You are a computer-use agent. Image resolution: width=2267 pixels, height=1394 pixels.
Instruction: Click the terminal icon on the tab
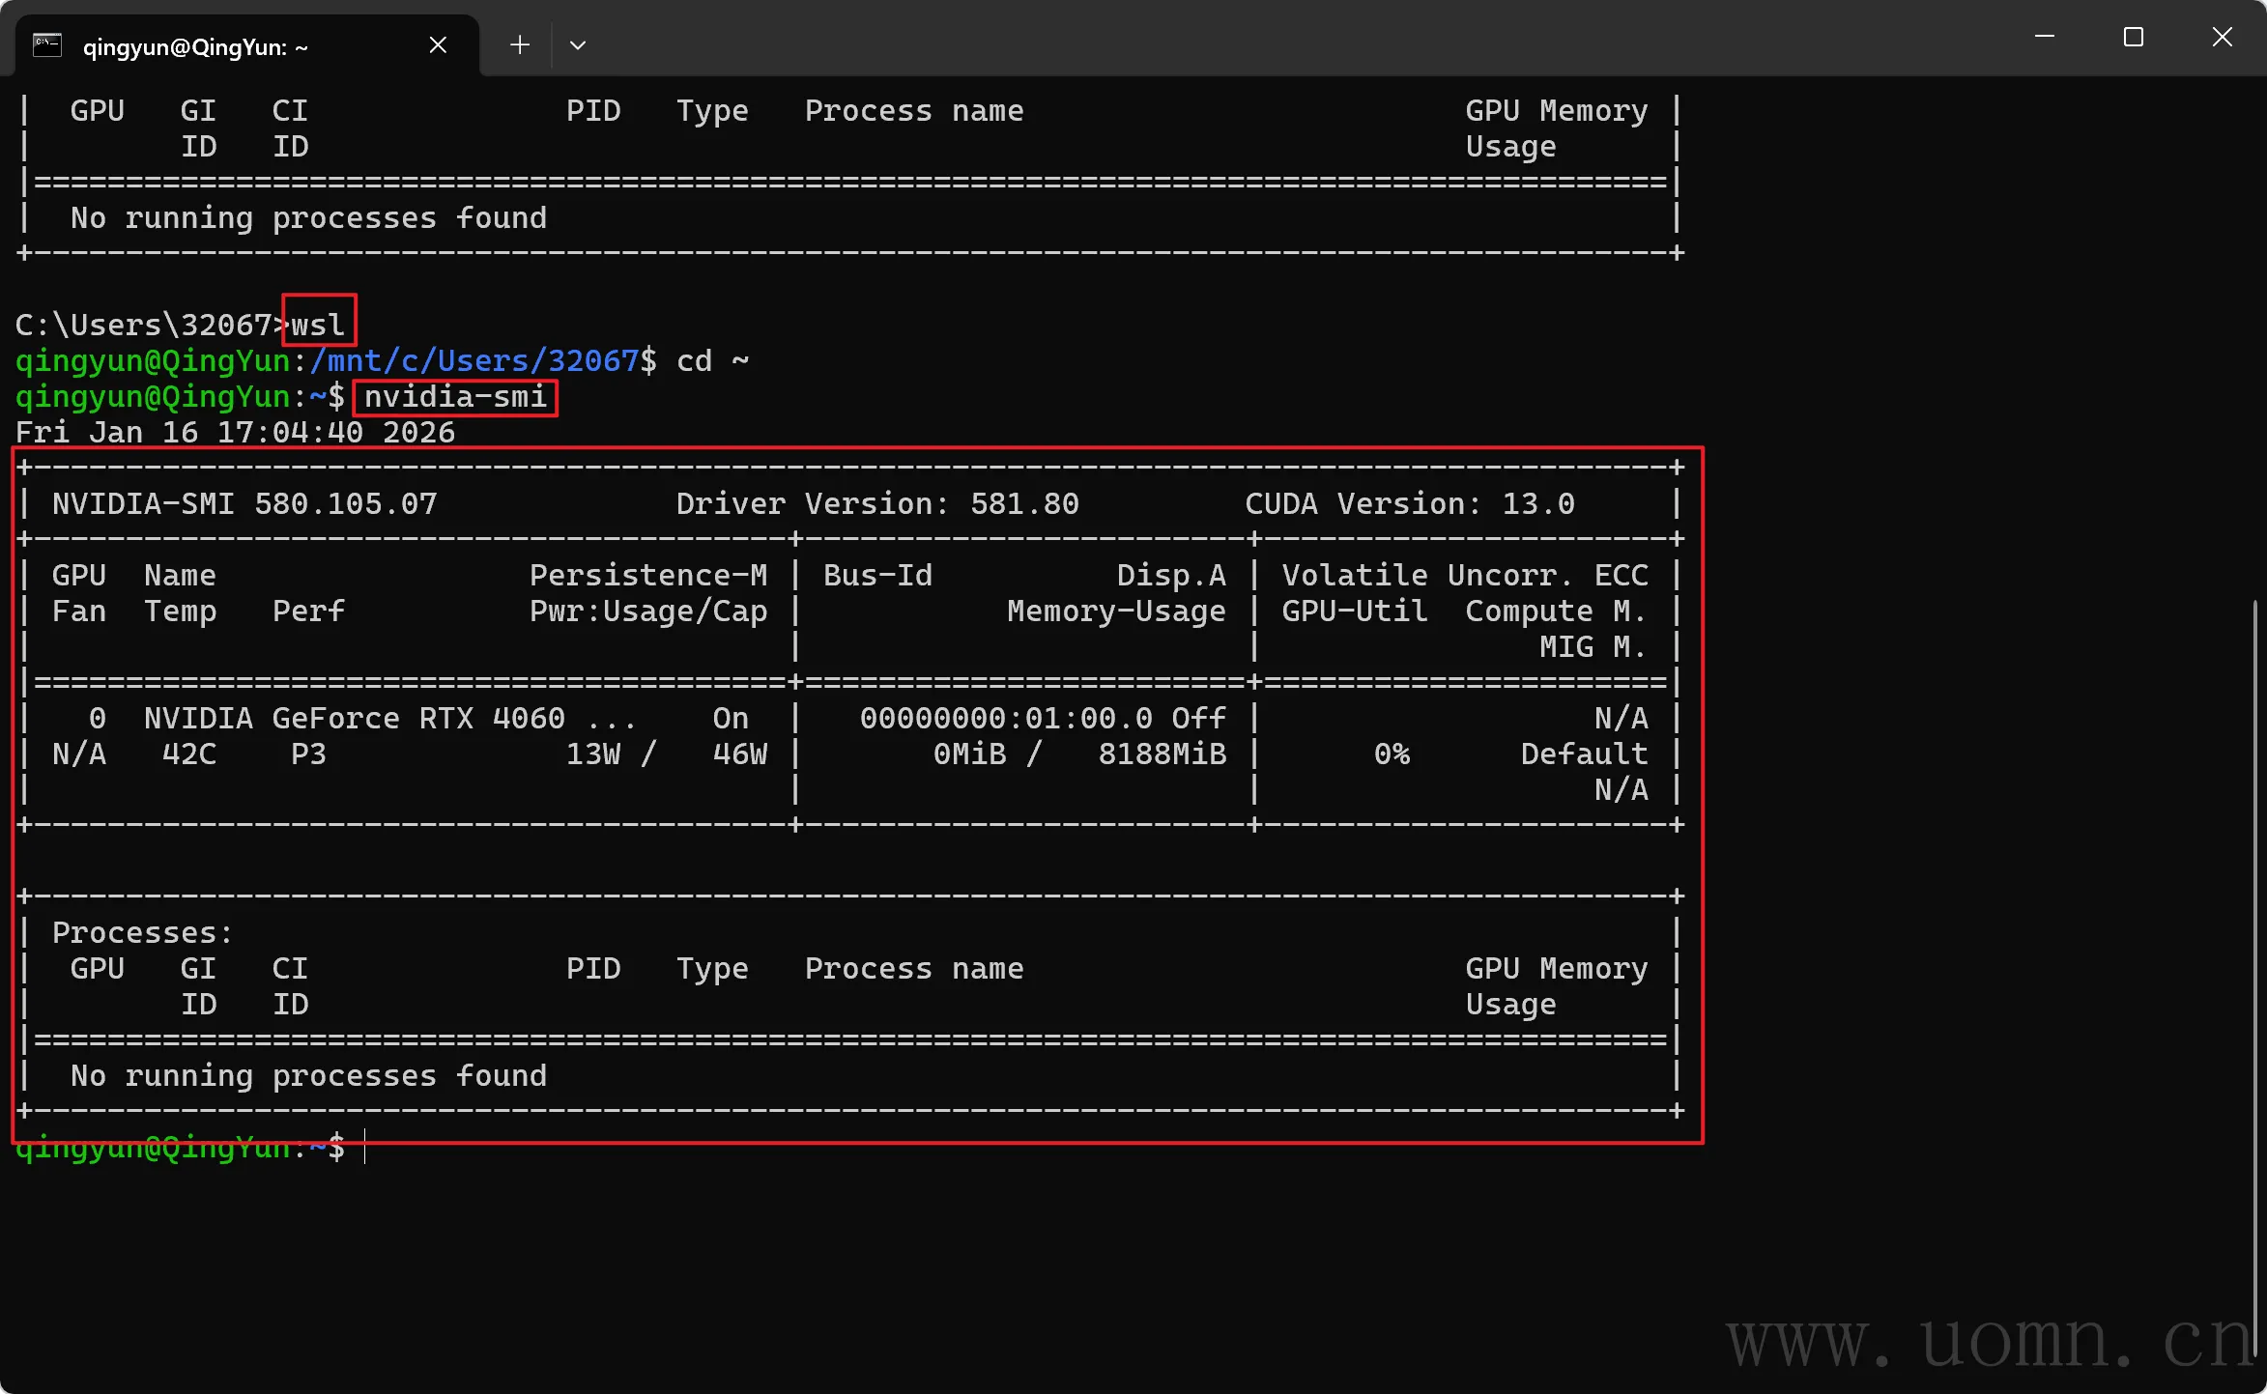(46, 45)
